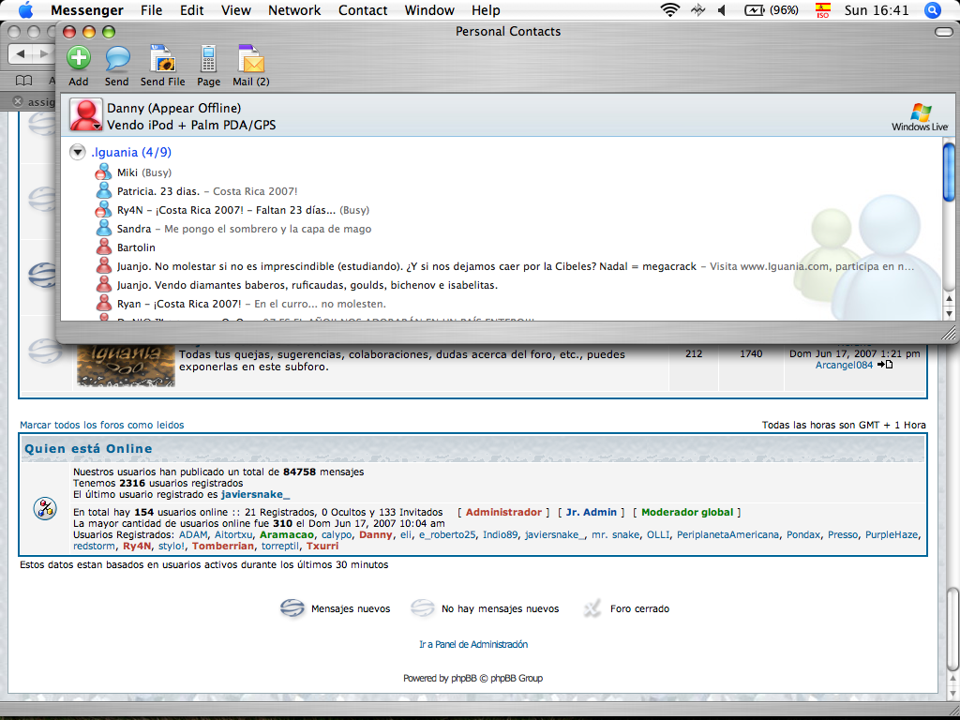This screenshot has width=960, height=720.
Task: Click the Page mobile phone icon
Action: (209, 59)
